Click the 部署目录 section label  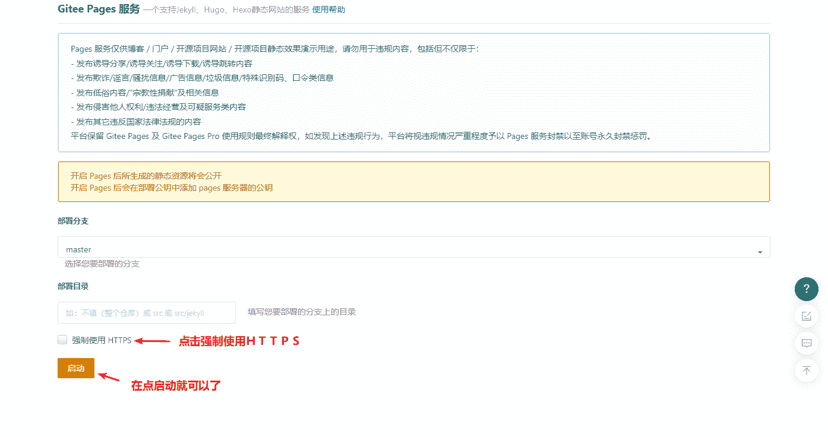tap(73, 286)
